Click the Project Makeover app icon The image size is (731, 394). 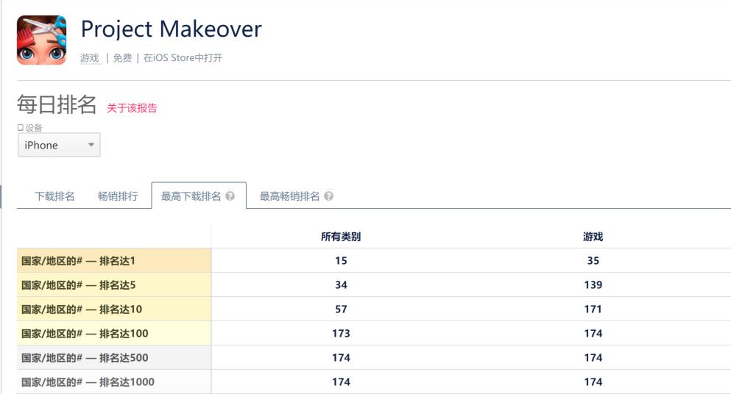(41, 40)
